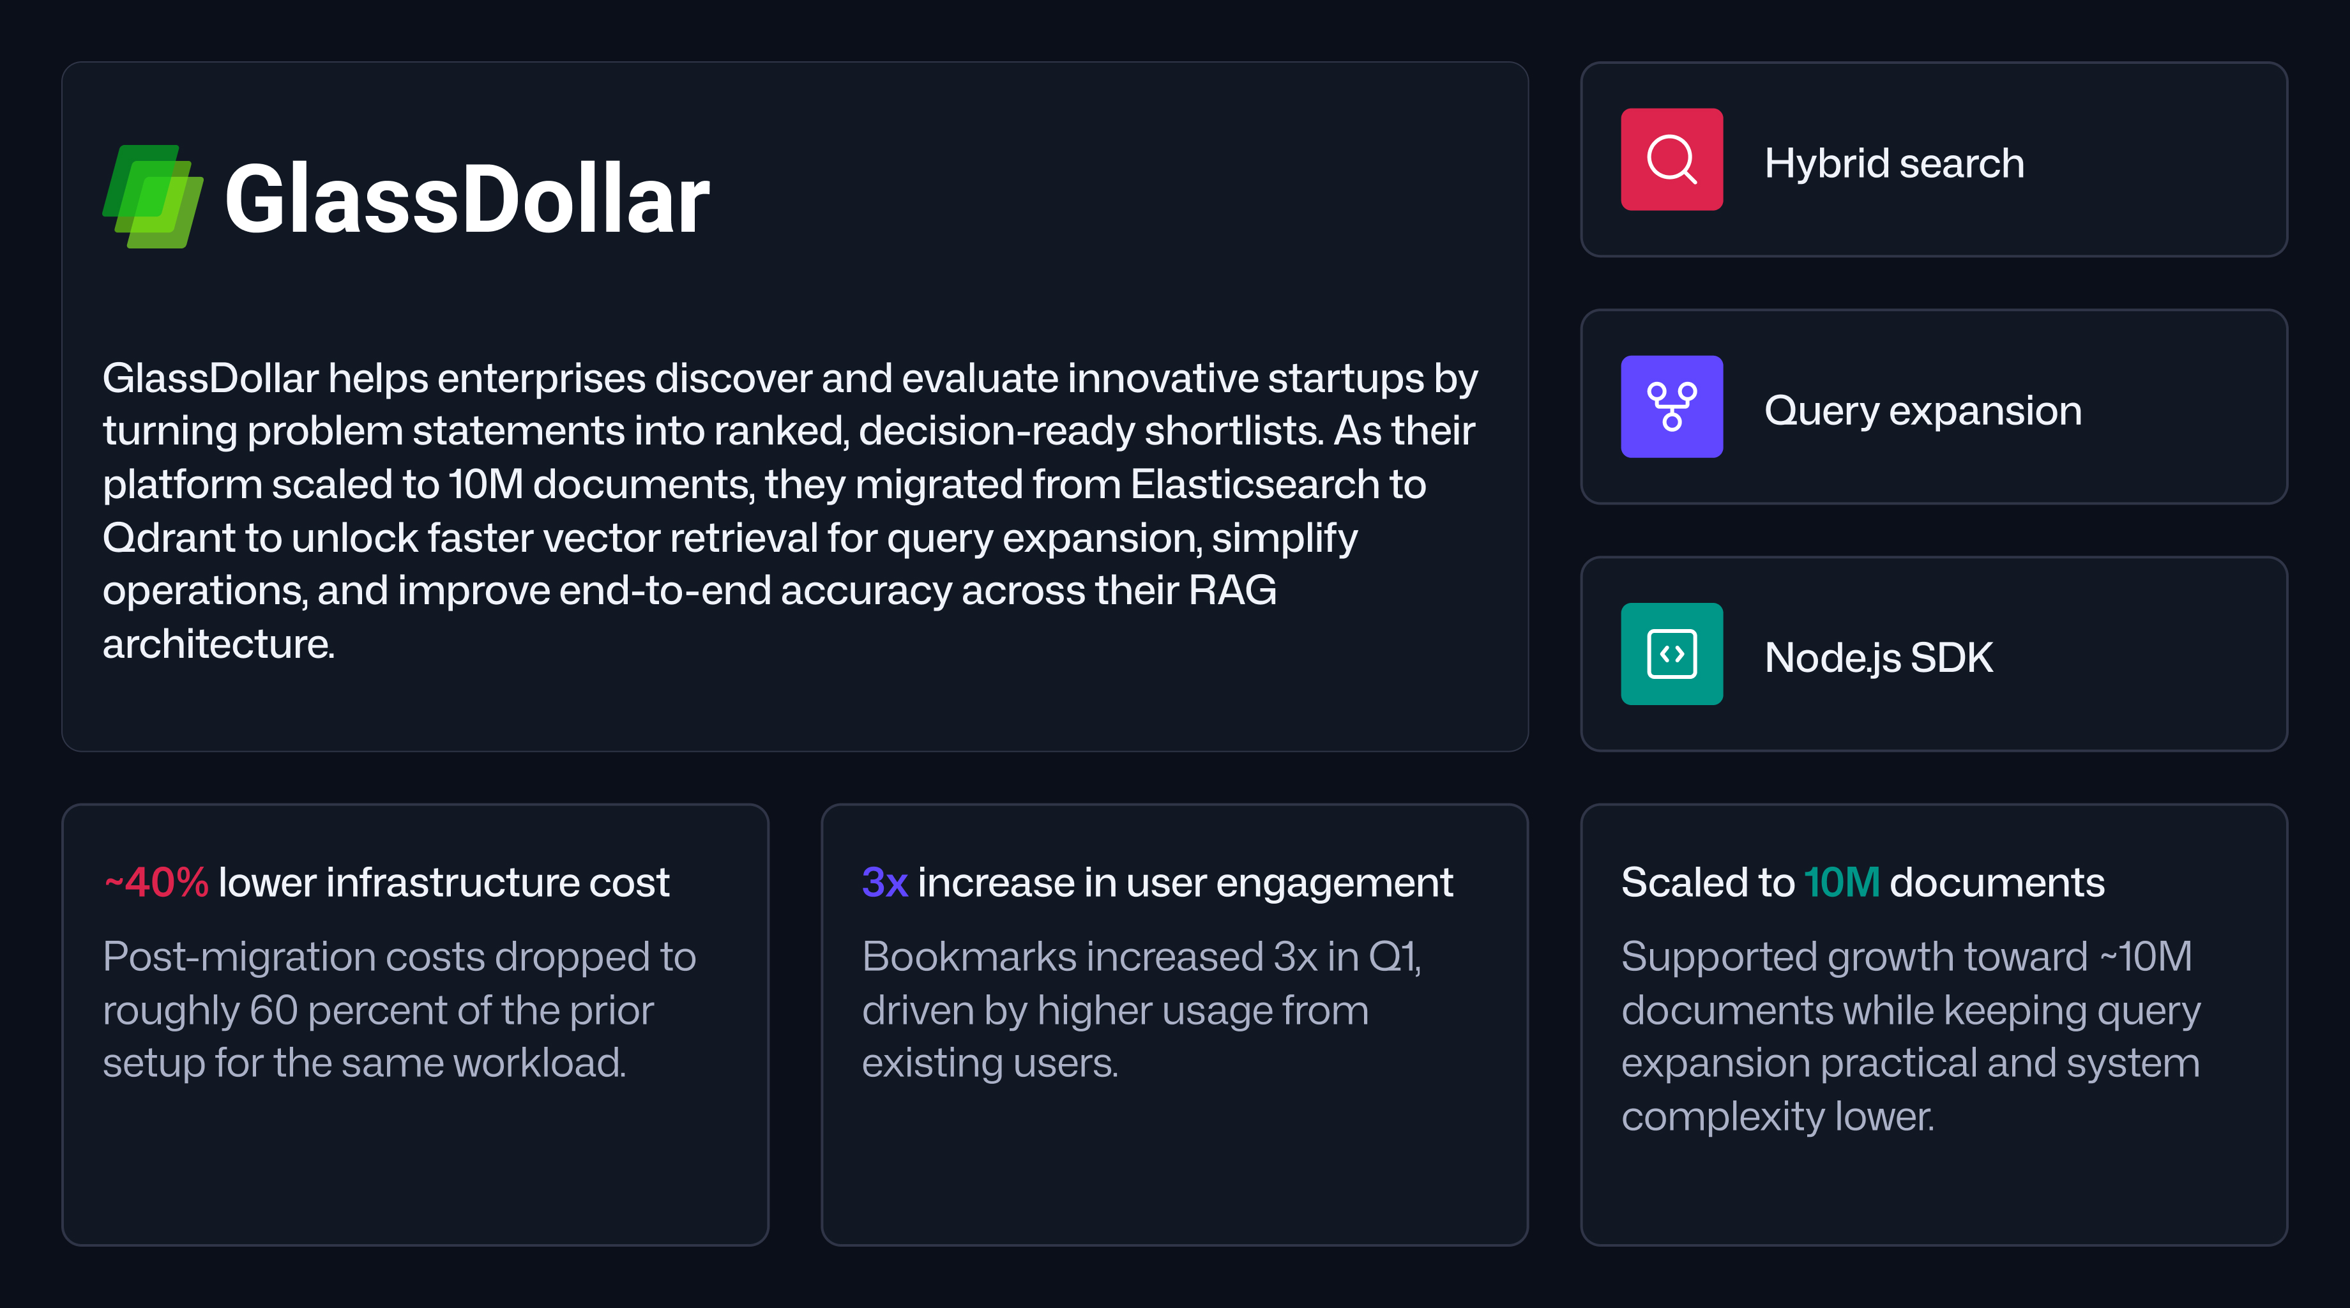Click the GlassDollar wordmark title
The image size is (2350, 1308).
click(466, 199)
